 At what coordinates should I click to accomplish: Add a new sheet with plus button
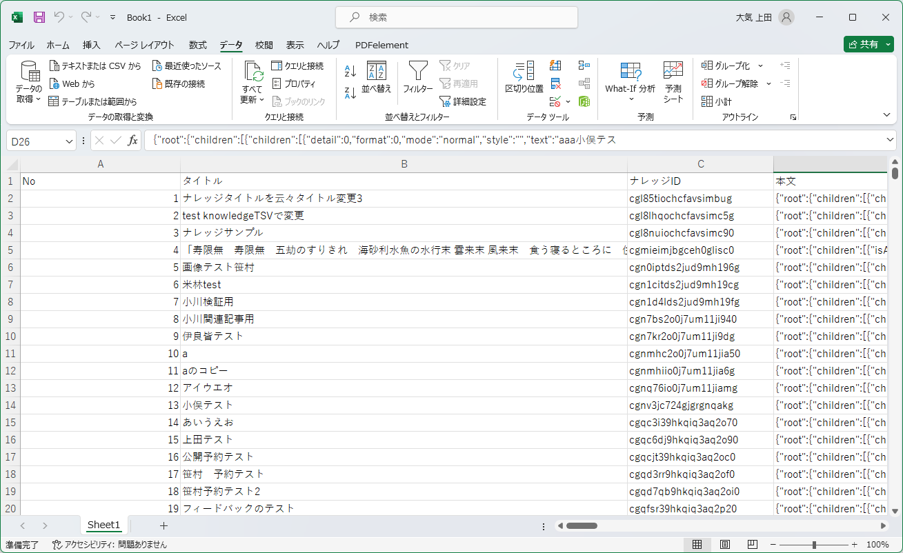163,525
